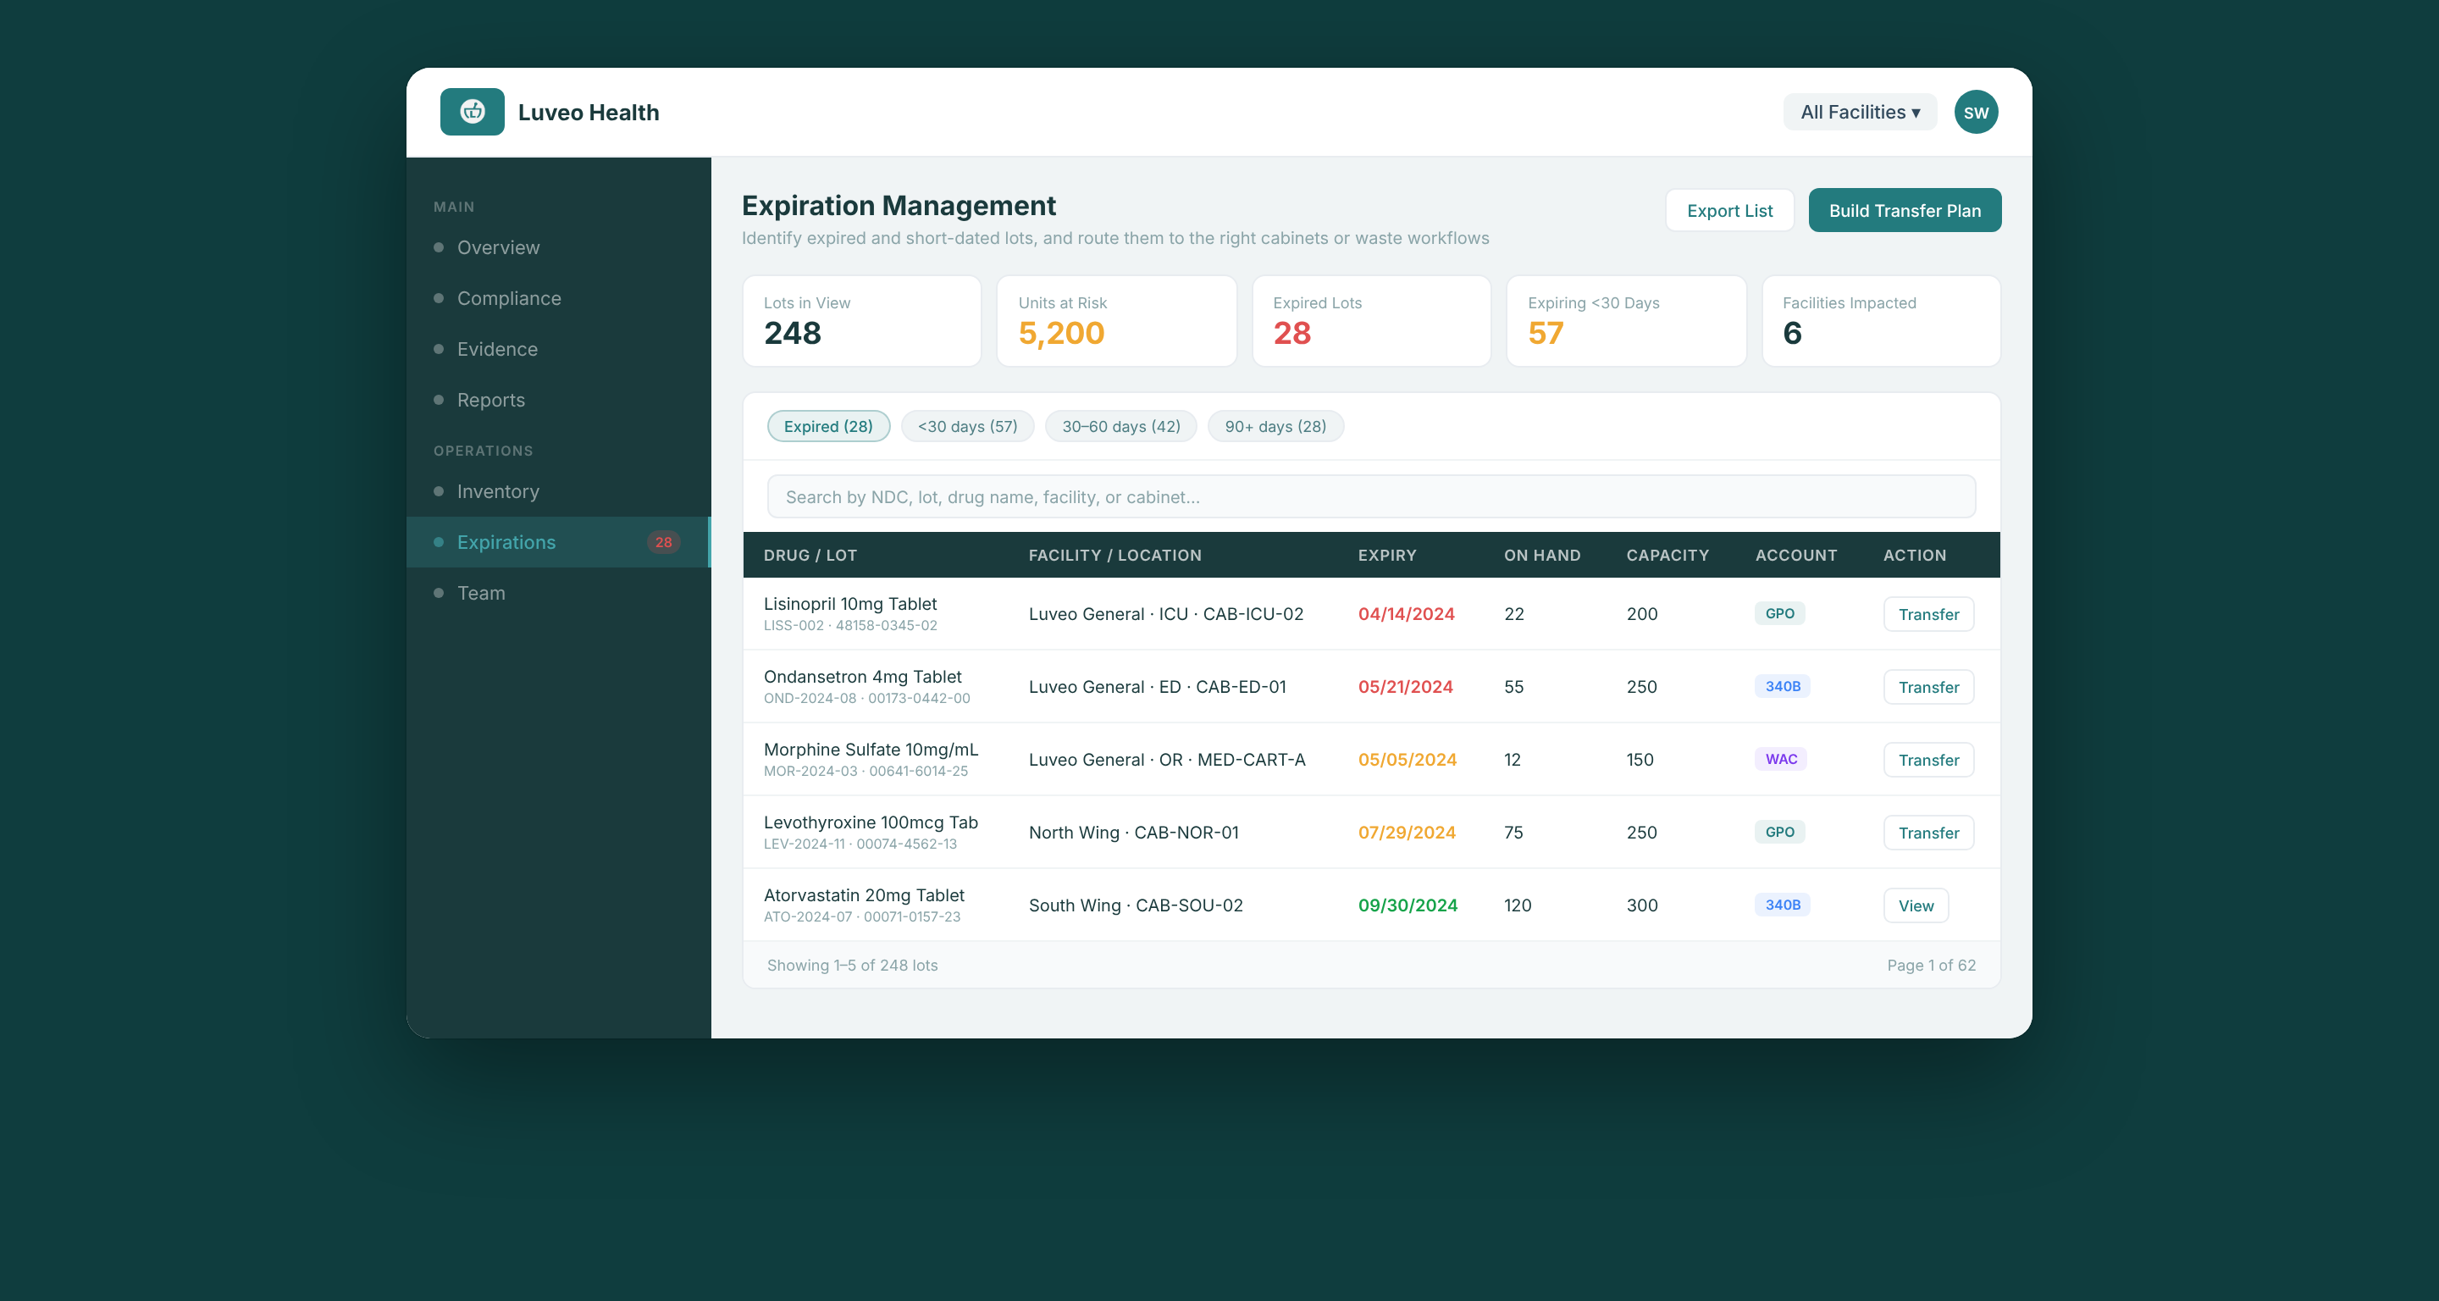Click the Luveo Health logo icon
The height and width of the screenshot is (1301, 2439).
[472, 112]
